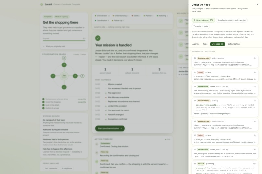Click the 'Mission created' timeline entry
The height and width of the screenshot is (174, 262).
[115, 84]
